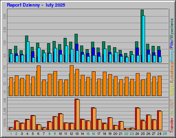This screenshot has height=138, width=176.
Task: Click day label 7 on the x-axis
Action: coord(44,134)
